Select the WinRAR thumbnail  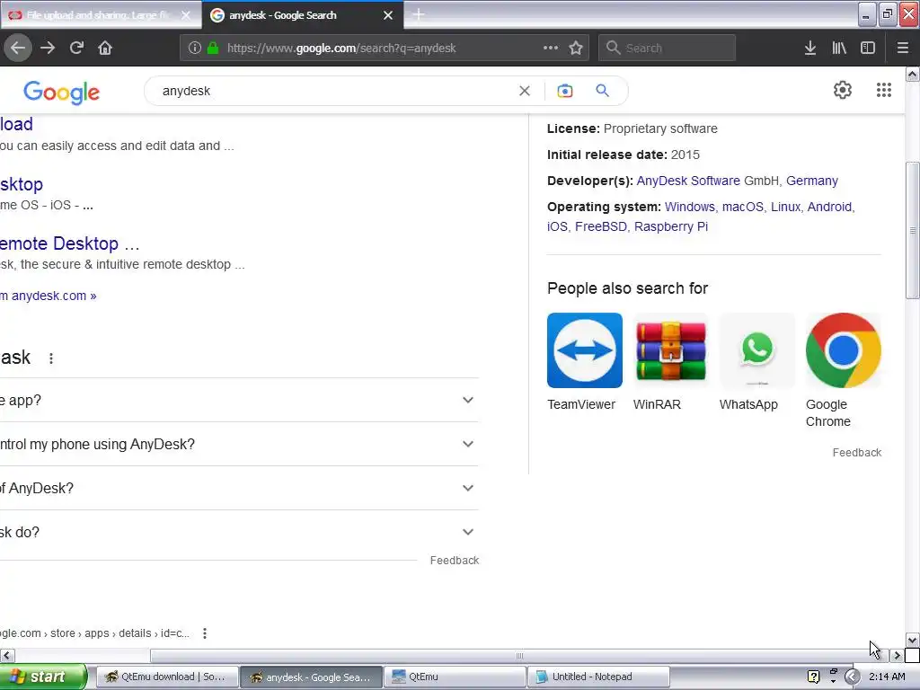tap(670, 350)
